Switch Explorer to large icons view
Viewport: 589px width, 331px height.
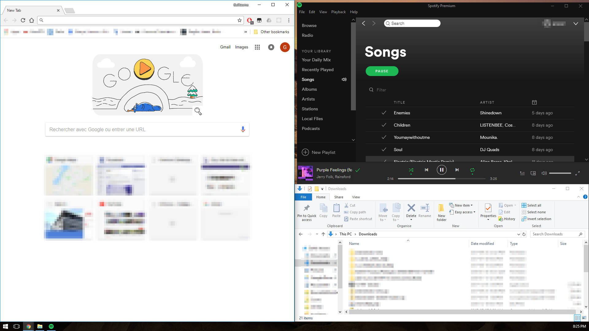(584, 318)
